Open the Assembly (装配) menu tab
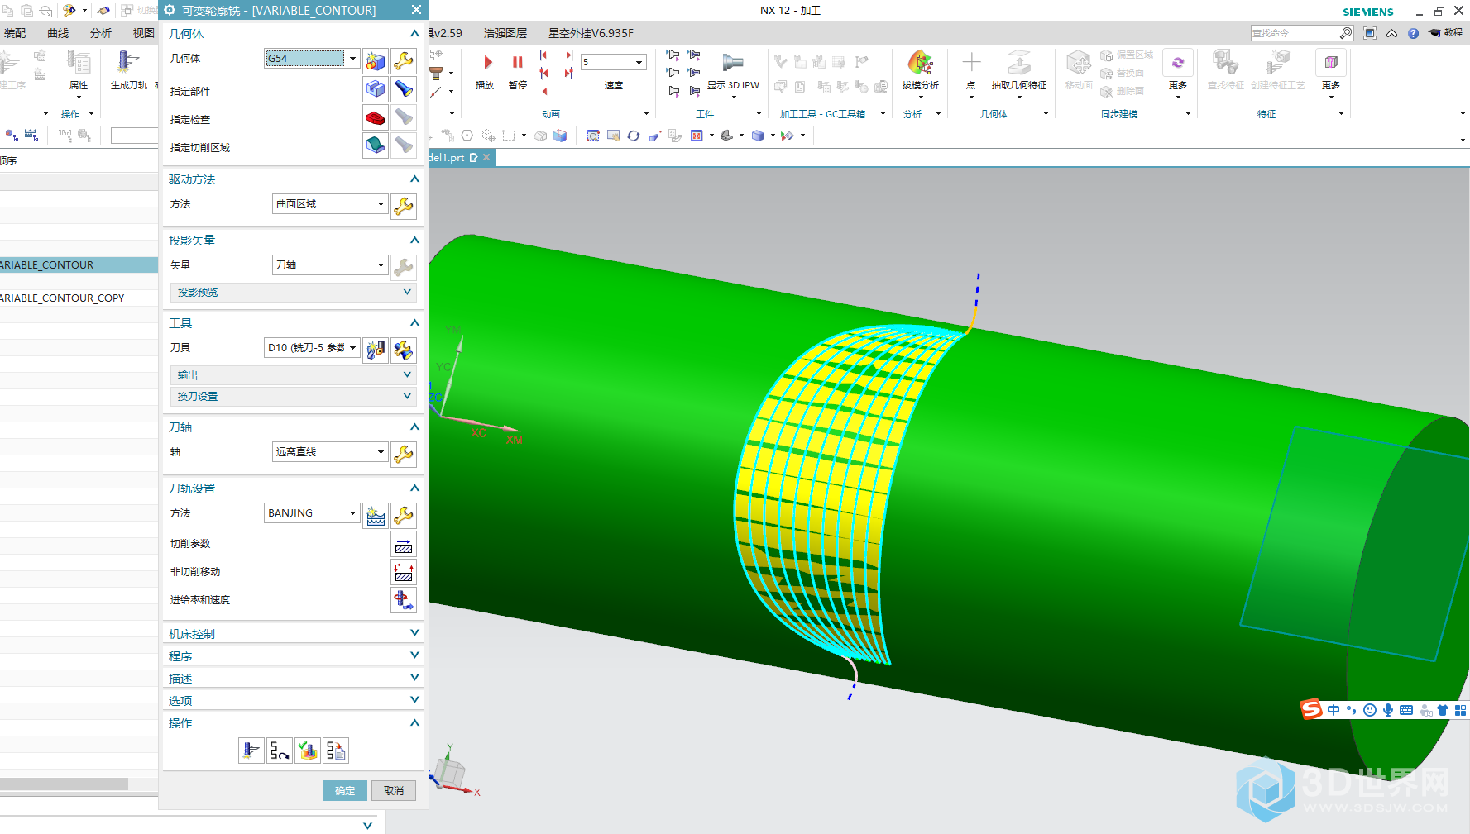This screenshot has height=834, width=1470. click(15, 33)
